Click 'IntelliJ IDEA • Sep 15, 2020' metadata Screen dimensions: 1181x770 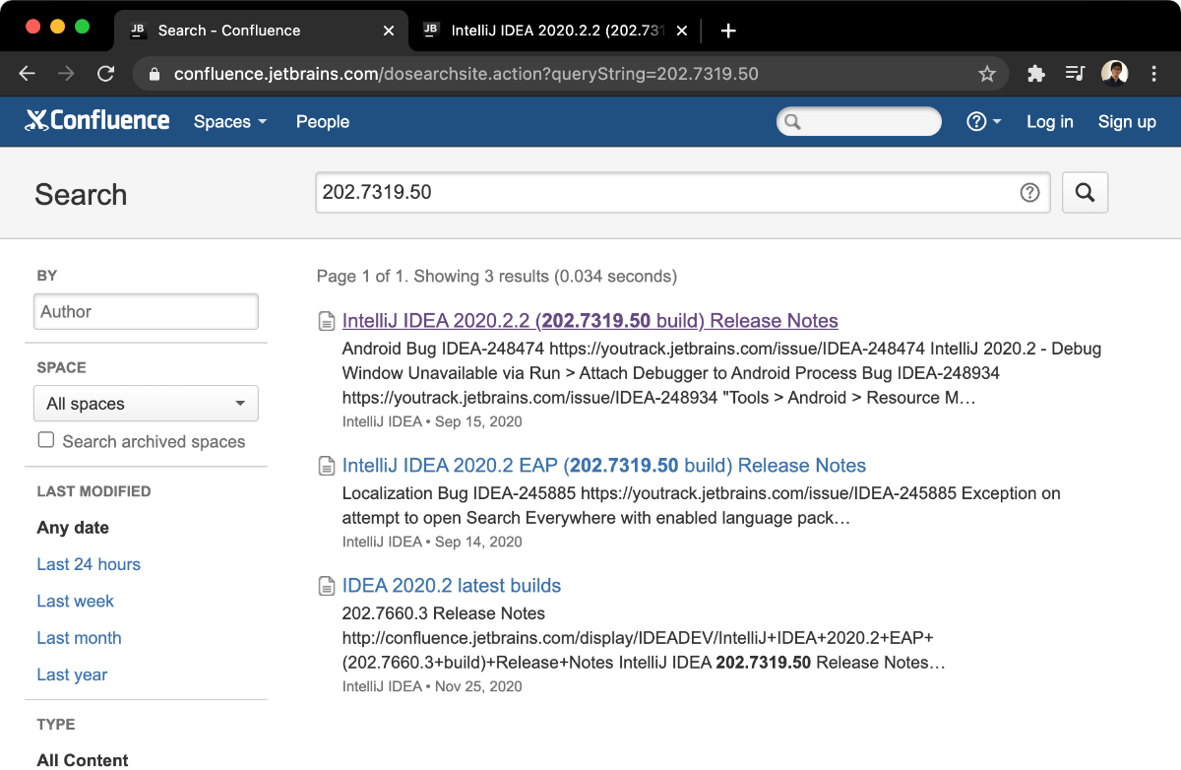(x=432, y=421)
